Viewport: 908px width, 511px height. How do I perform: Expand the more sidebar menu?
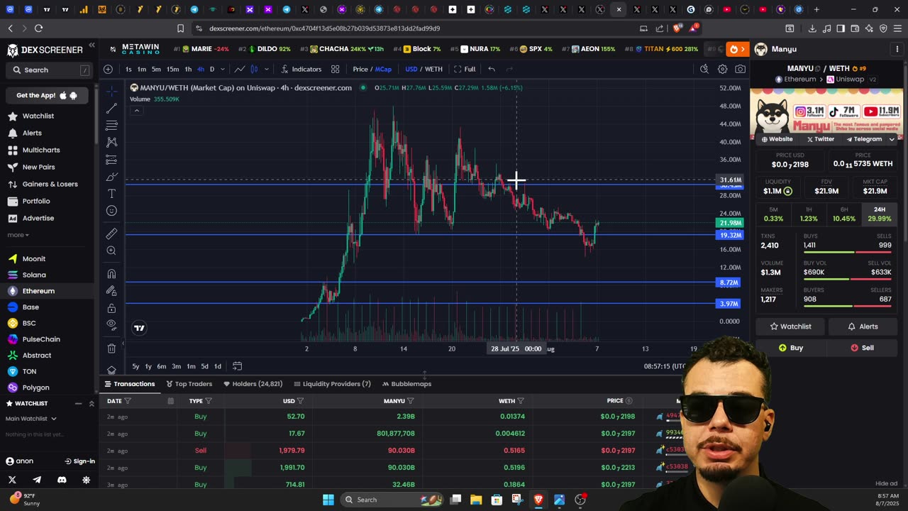(18, 235)
